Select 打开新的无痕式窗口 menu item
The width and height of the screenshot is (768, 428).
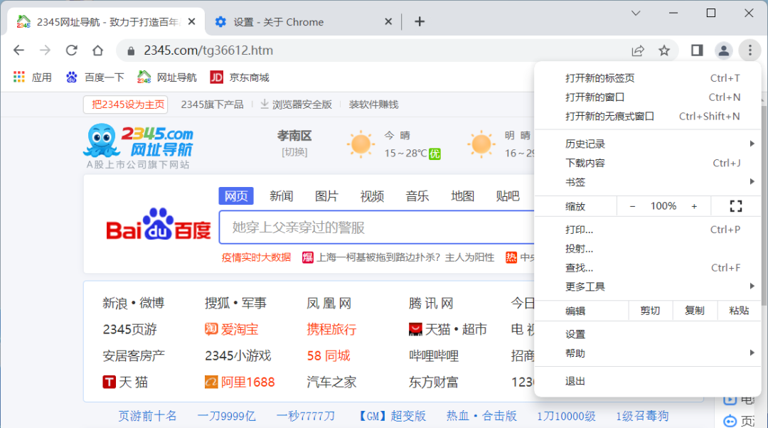pyautogui.click(x=648, y=116)
